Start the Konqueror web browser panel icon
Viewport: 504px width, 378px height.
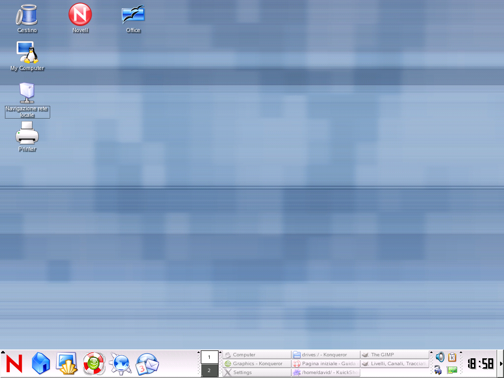pyautogui.click(x=121, y=363)
